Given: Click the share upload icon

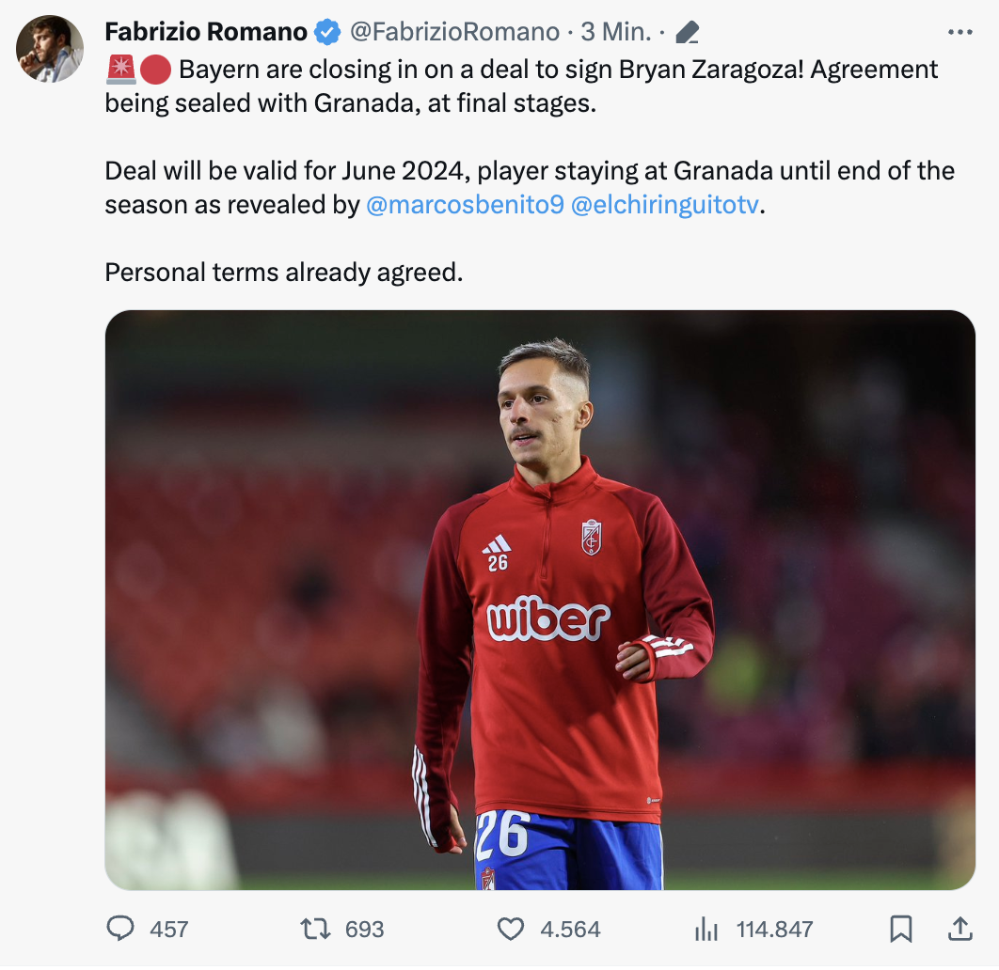Looking at the screenshot, I should point(960,930).
